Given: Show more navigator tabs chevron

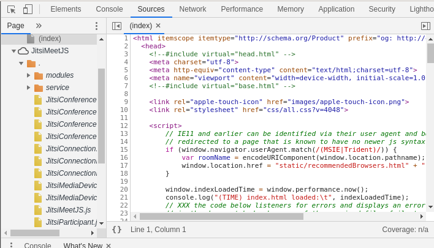Looking at the screenshot, I should point(39,26).
